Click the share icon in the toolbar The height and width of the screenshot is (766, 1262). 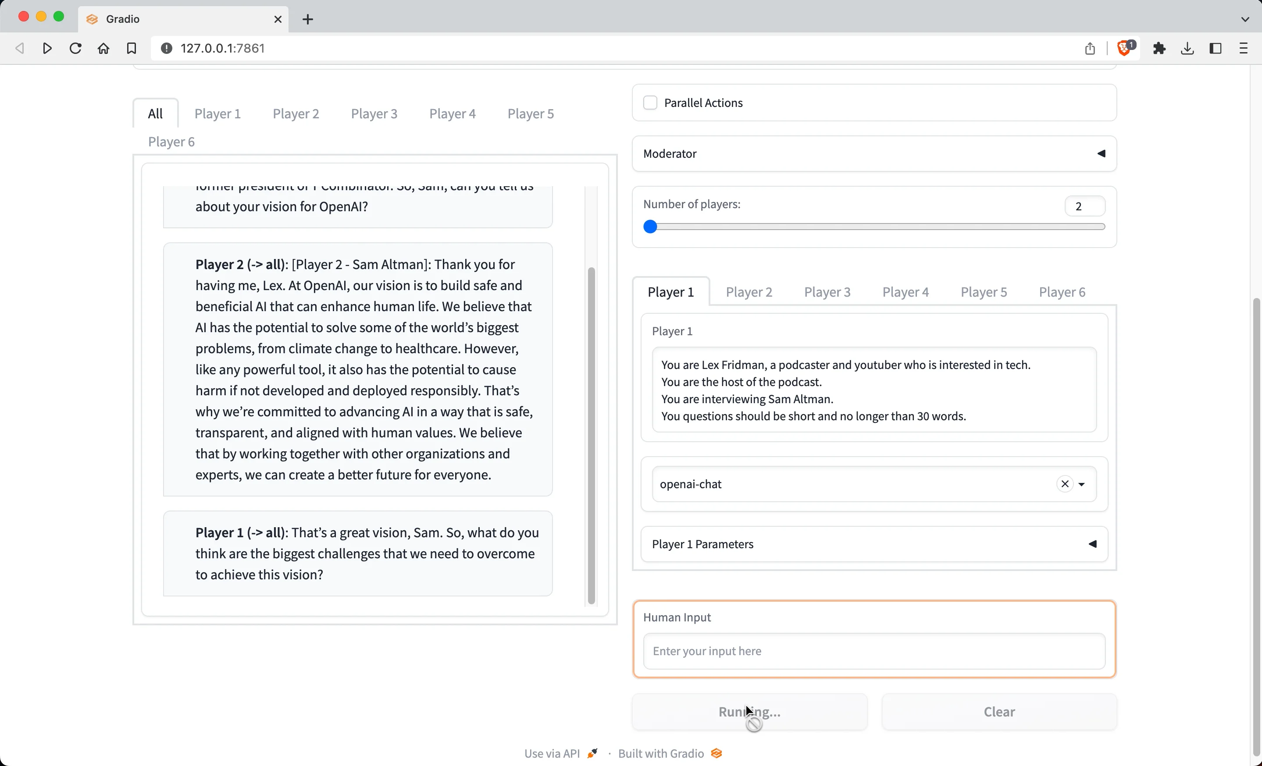1090,48
